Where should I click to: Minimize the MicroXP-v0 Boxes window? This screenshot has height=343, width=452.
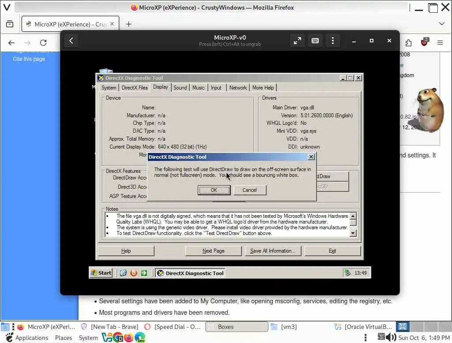[354, 41]
